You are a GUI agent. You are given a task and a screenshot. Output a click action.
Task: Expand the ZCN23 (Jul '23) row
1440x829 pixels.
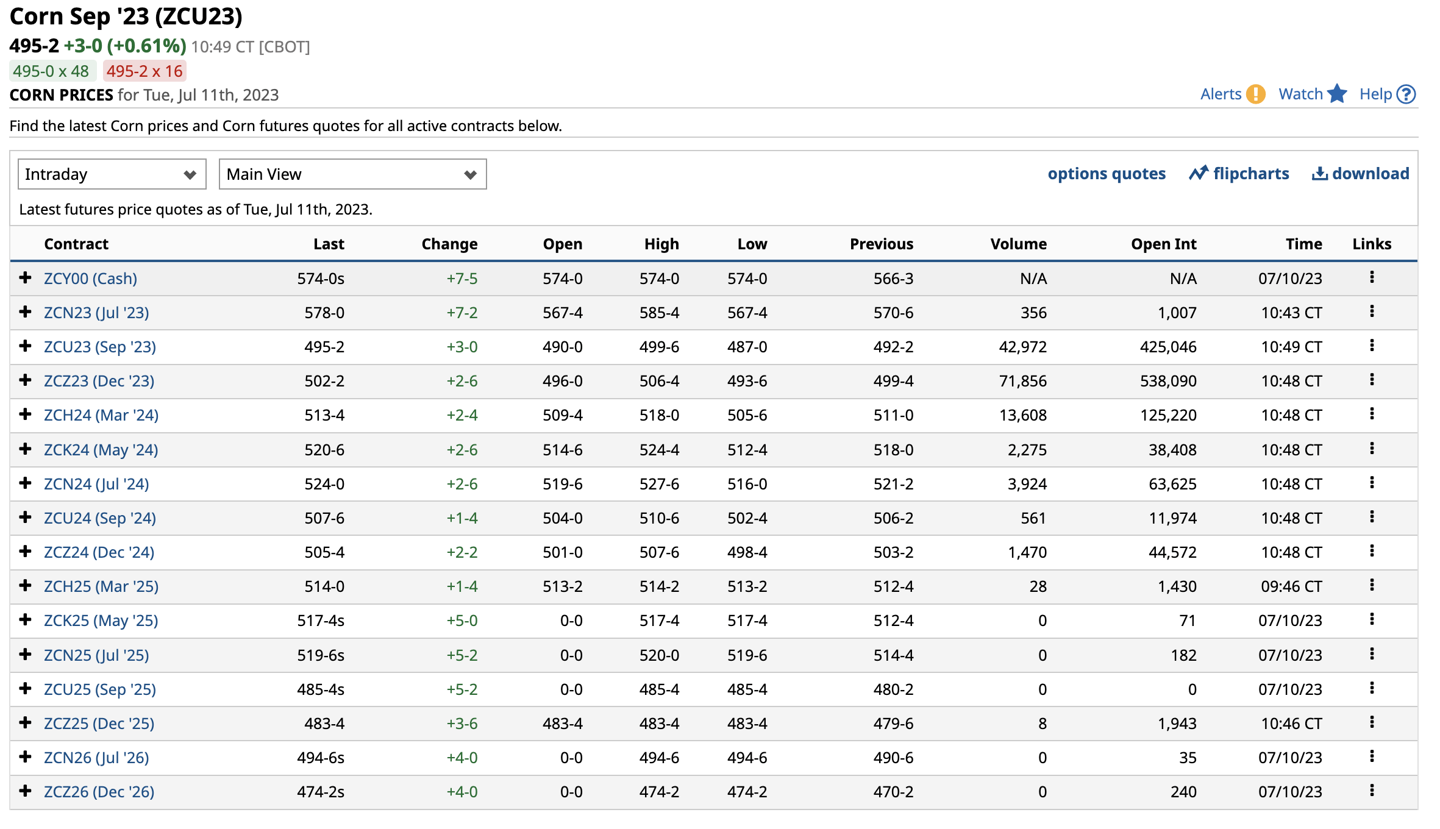click(25, 312)
